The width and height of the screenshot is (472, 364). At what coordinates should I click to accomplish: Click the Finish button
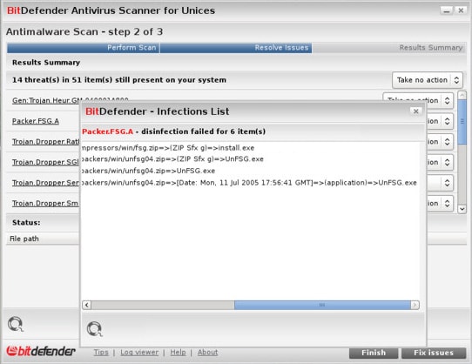coord(374,353)
